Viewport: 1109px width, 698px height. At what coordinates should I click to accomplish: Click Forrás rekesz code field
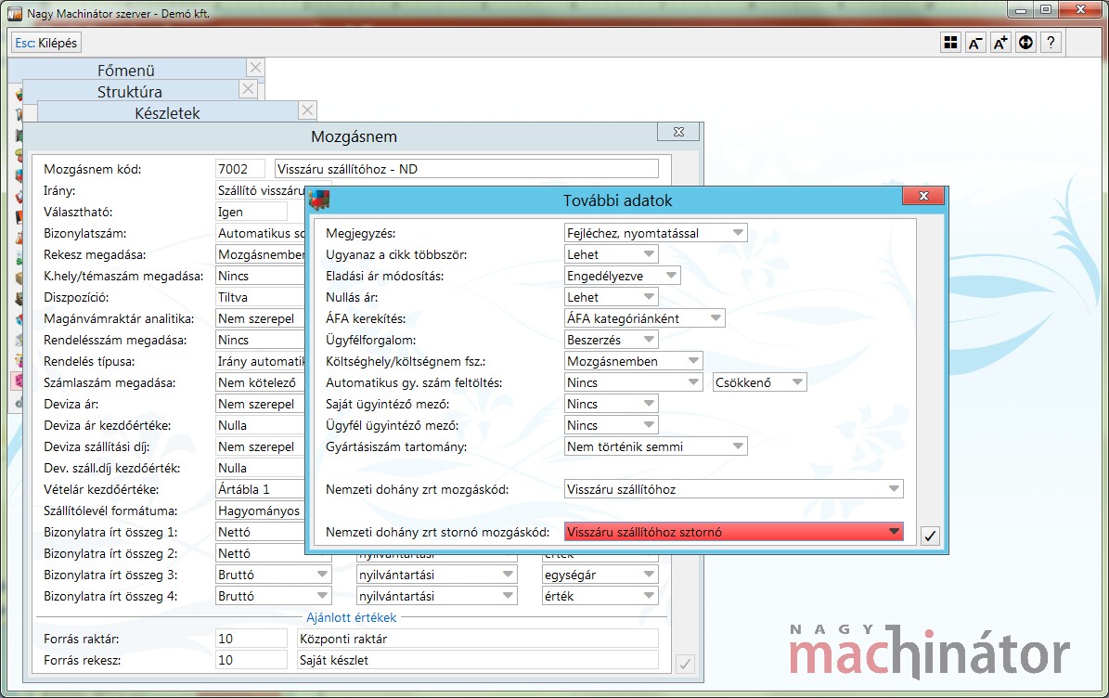coord(251,660)
